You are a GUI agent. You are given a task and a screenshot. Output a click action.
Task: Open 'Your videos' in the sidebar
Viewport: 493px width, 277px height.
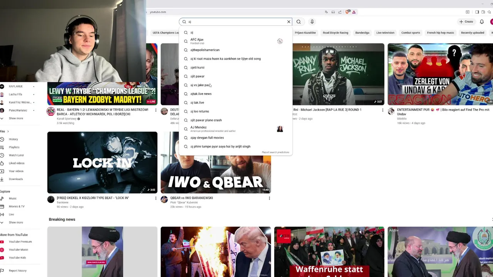tap(16, 171)
